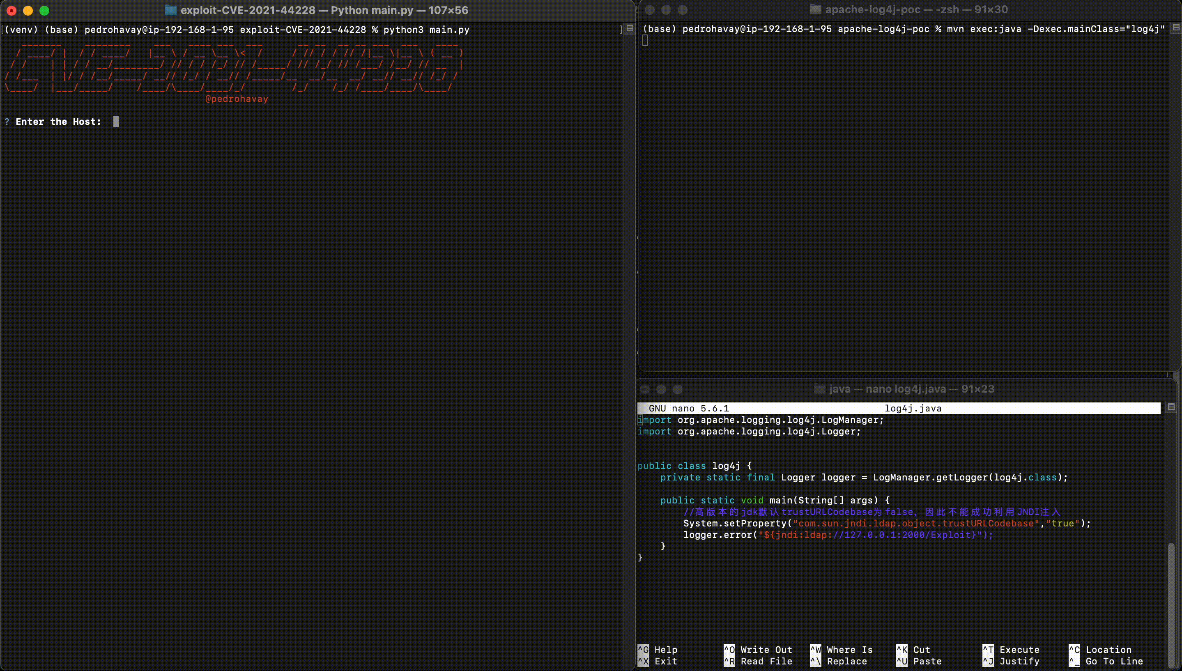Click the "java — nano log4j.java" window title

[912, 389]
